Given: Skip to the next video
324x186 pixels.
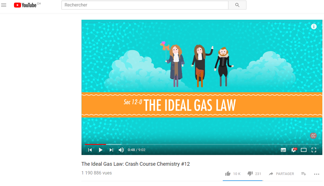Looking at the screenshot, I should tap(111, 150).
